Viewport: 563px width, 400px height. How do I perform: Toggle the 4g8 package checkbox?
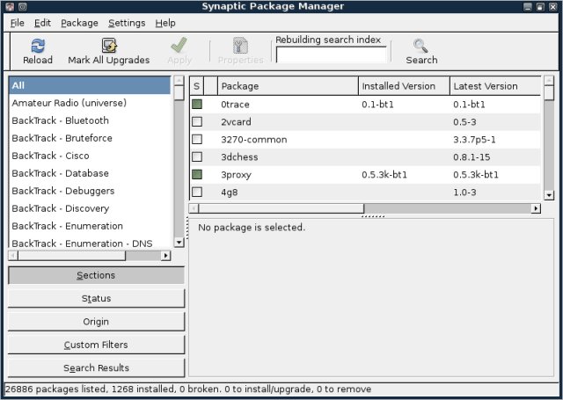(197, 193)
